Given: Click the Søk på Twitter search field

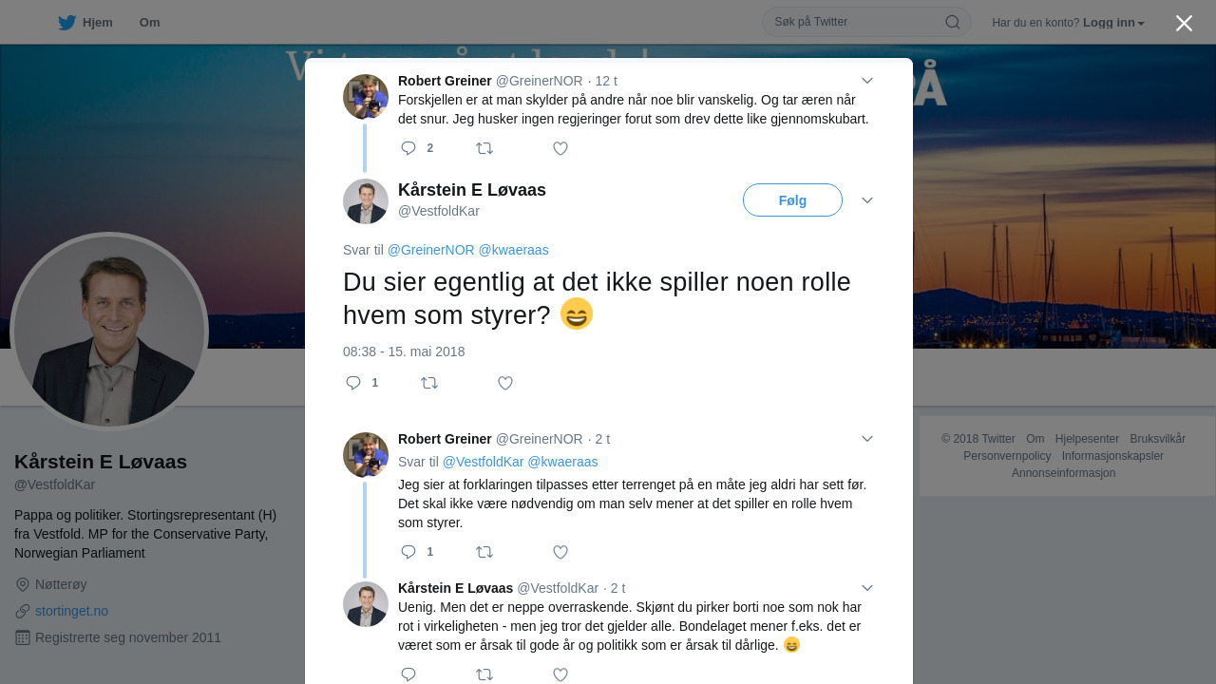Looking at the screenshot, I should pos(855,22).
